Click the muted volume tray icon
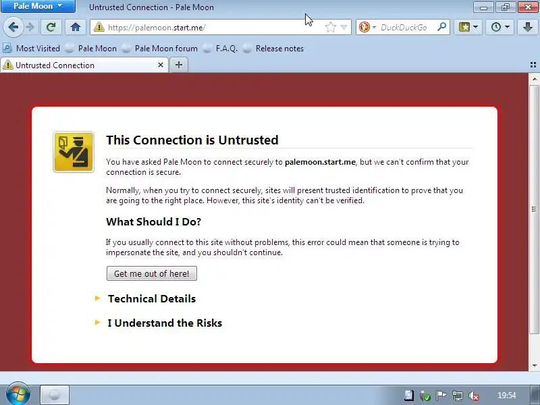This screenshot has width=540, height=405. point(474,396)
